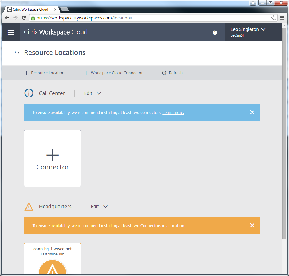Click the add Connector tile
The height and width of the screenshot is (276, 289).
pos(52,158)
